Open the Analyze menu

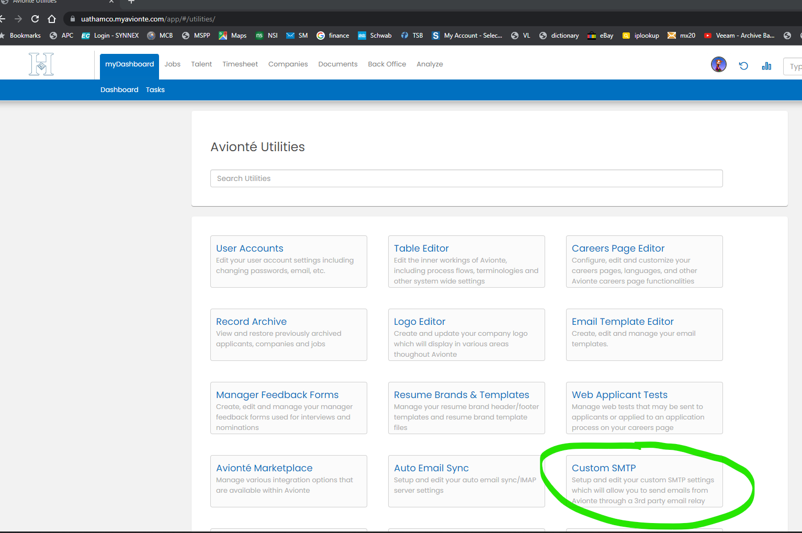(430, 64)
